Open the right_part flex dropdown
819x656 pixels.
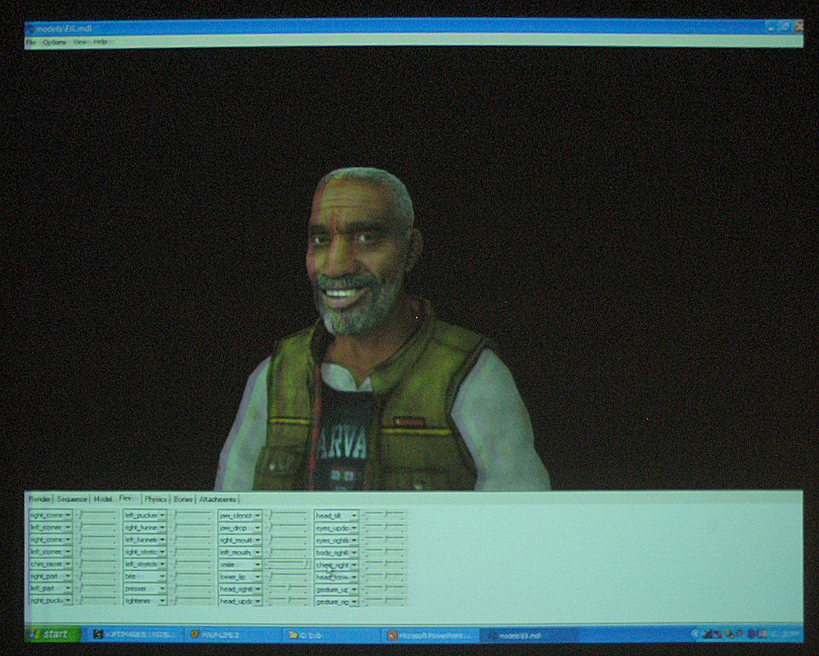[50, 576]
